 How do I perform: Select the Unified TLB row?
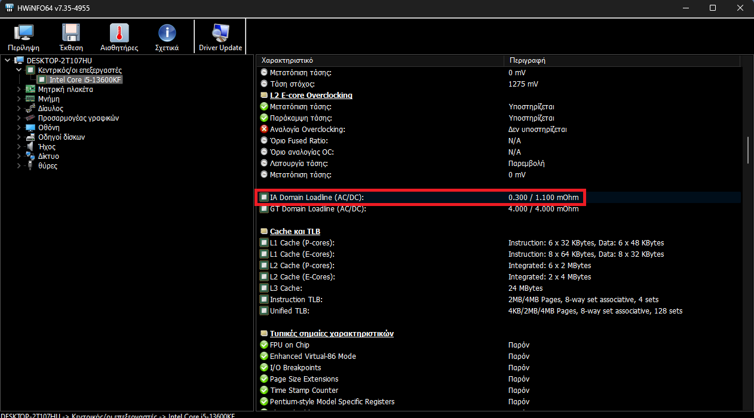(x=499, y=311)
